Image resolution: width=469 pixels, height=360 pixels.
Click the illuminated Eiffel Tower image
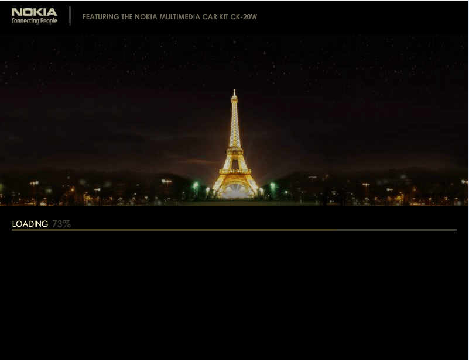coord(235,144)
